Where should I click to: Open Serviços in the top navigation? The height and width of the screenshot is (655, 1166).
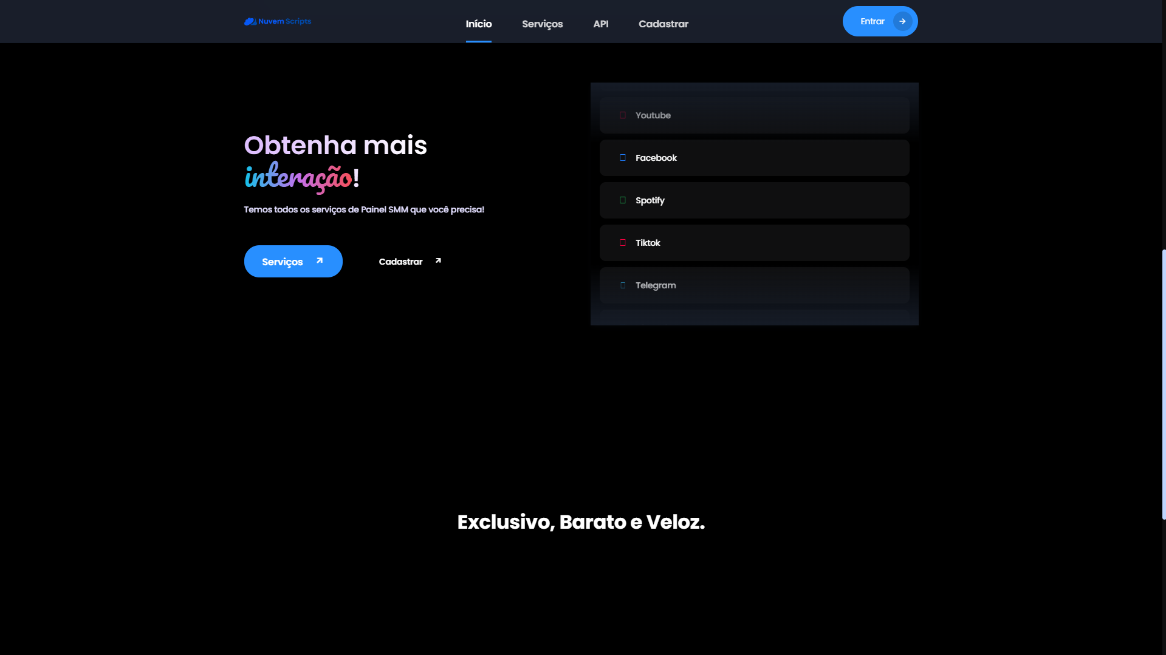[542, 24]
